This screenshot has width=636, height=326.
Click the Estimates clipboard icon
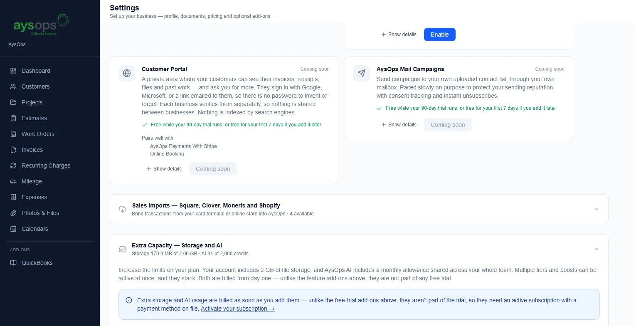[13, 118]
